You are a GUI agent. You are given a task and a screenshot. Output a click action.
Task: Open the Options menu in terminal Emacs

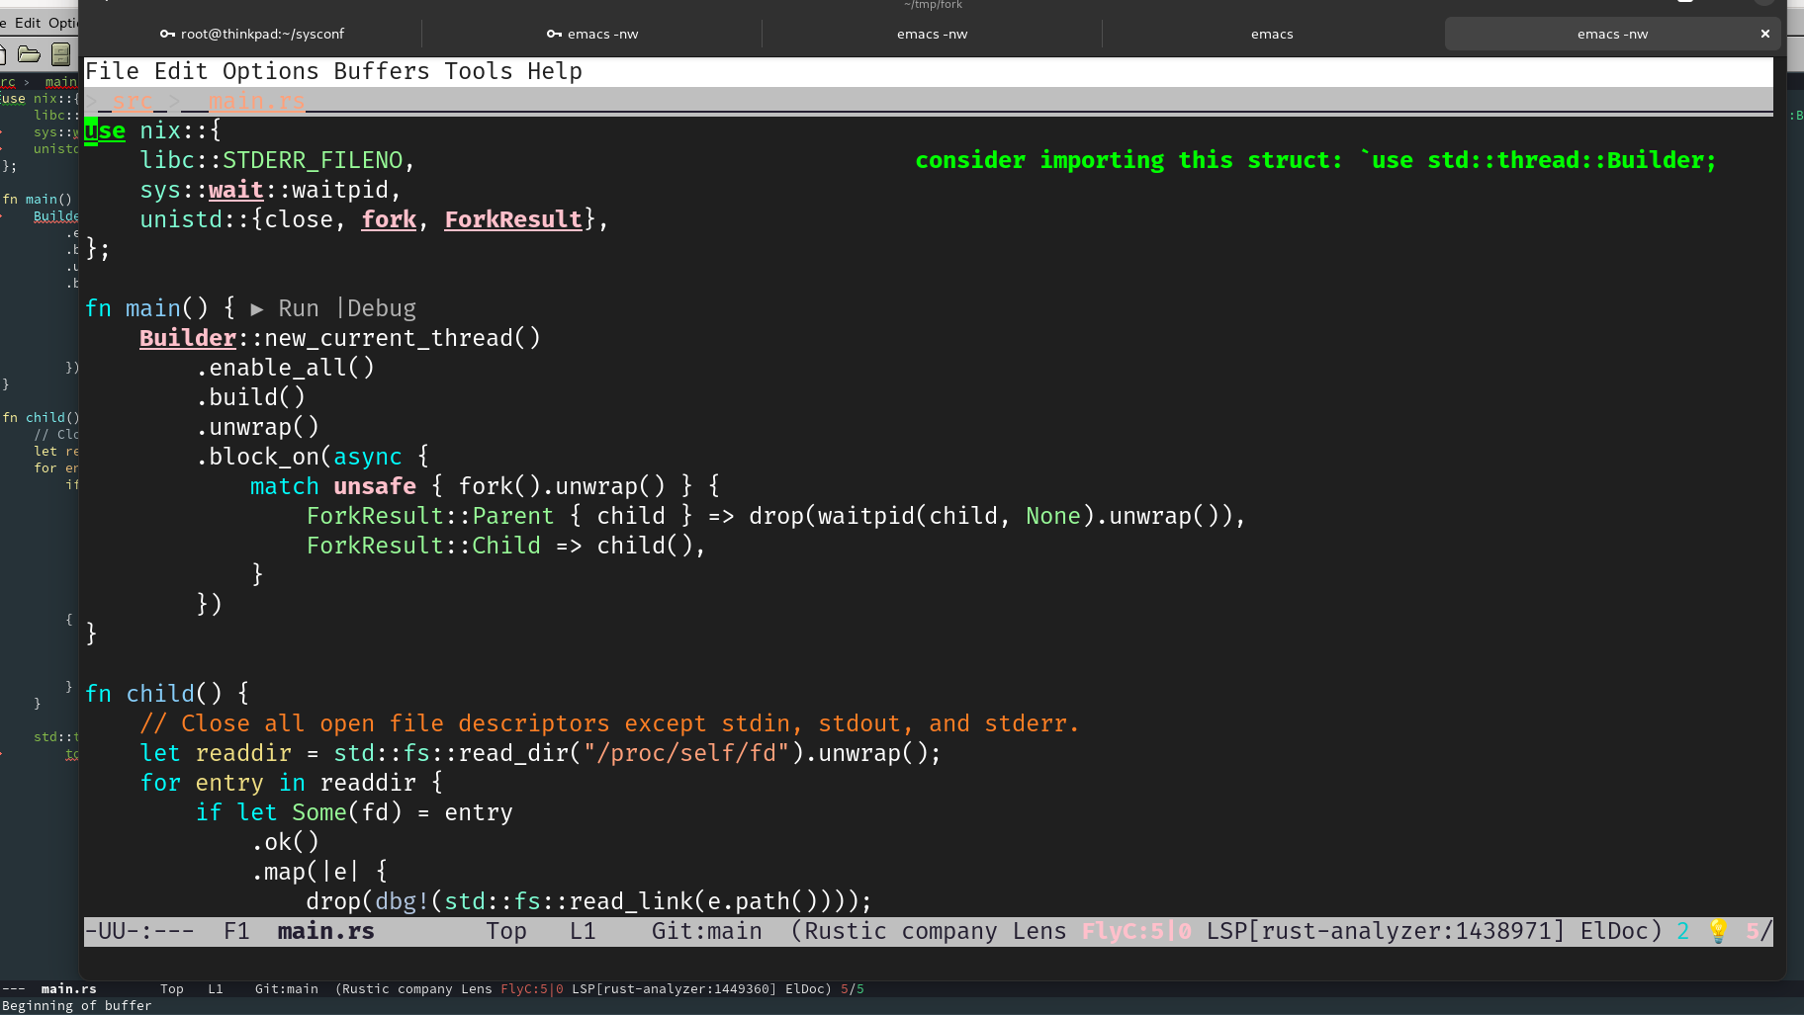271,71
